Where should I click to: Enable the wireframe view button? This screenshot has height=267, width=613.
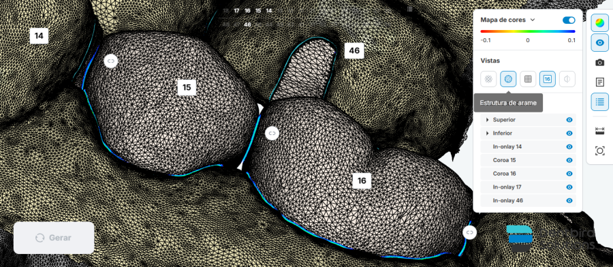pos(508,79)
